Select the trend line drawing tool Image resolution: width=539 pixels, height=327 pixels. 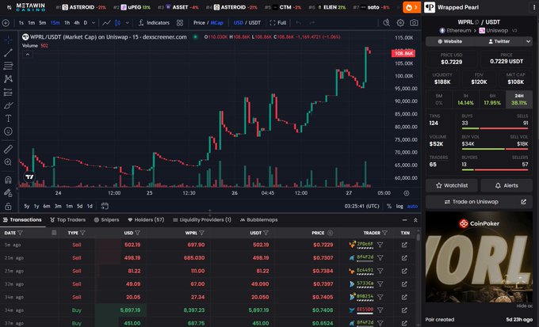coord(8,52)
